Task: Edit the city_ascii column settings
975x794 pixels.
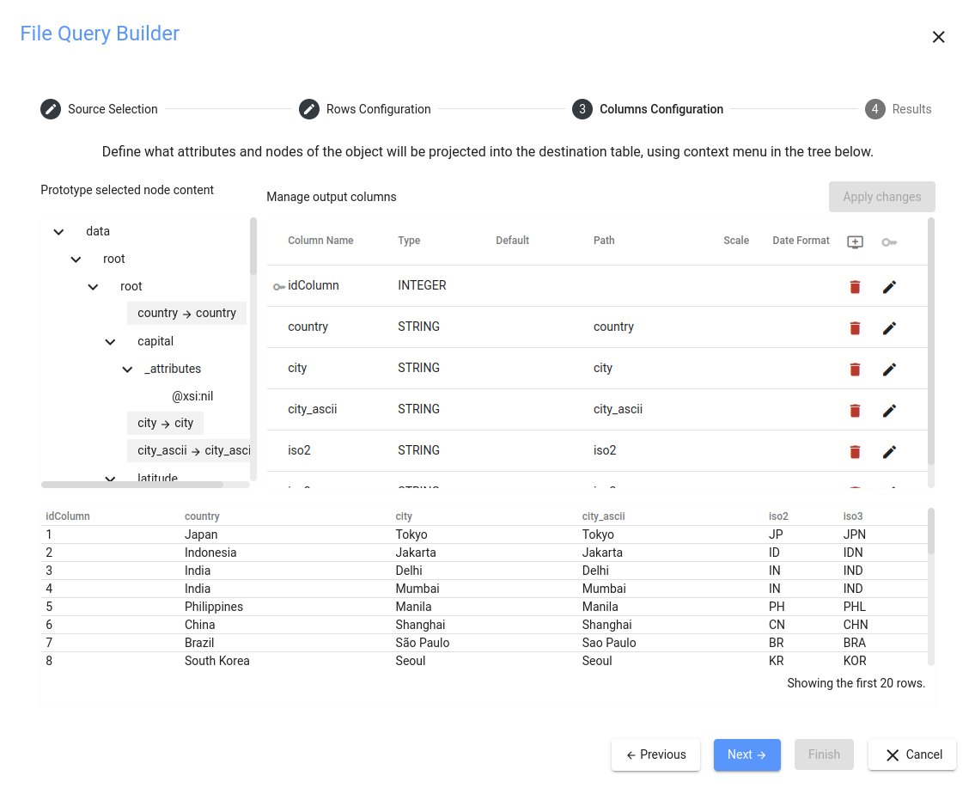Action: (x=889, y=410)
